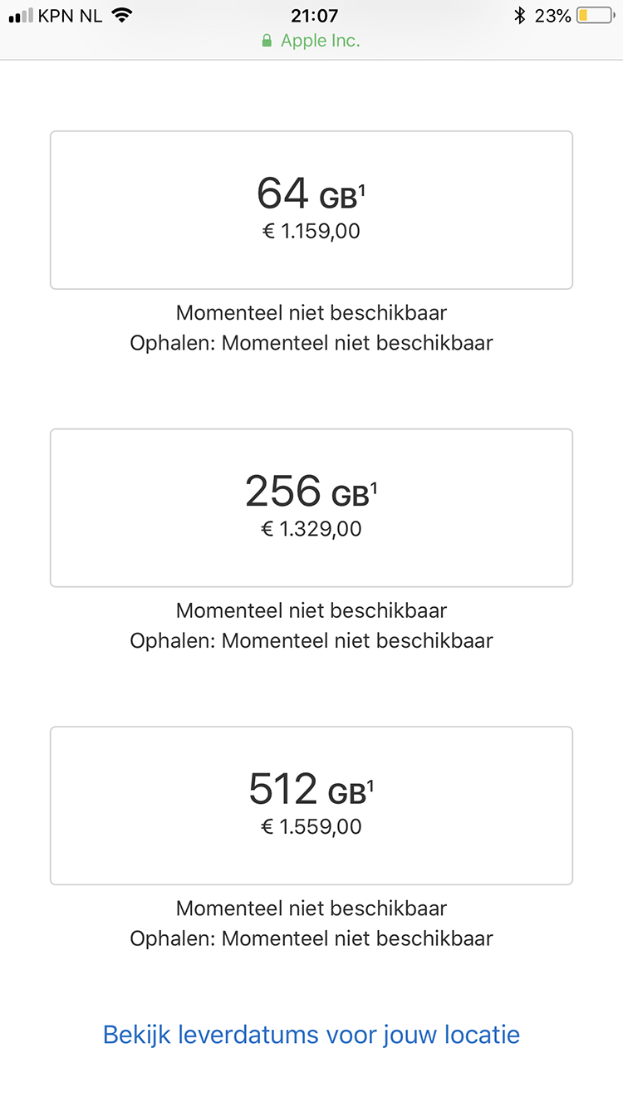Tap footnote superscript next to 64 GB
623x1107 pixels.
click(362, 192)
